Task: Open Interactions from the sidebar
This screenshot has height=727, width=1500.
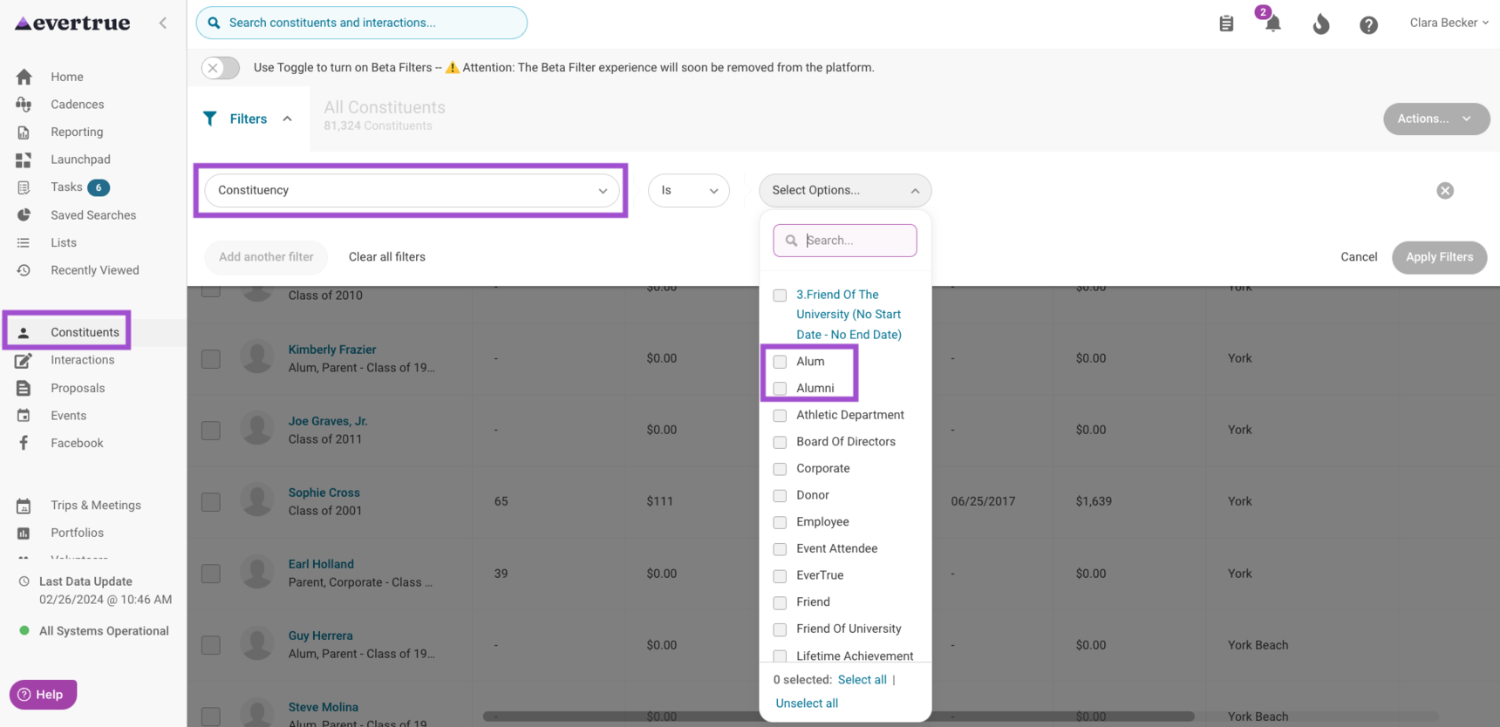Action: (82, 360)
